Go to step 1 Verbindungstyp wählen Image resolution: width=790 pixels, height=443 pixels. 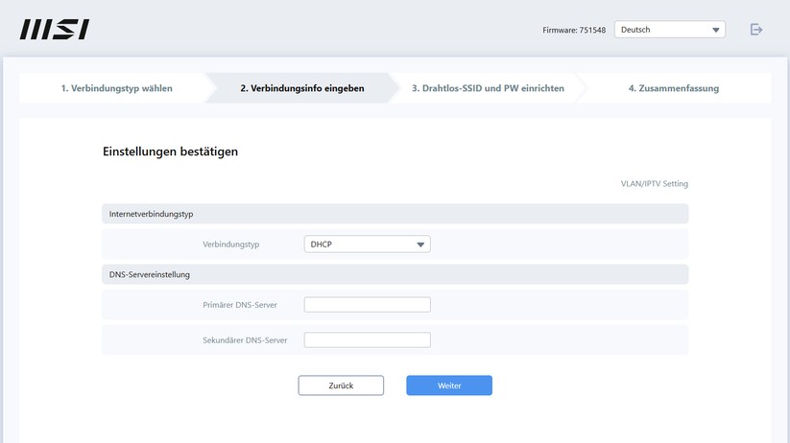pos(116,88)
